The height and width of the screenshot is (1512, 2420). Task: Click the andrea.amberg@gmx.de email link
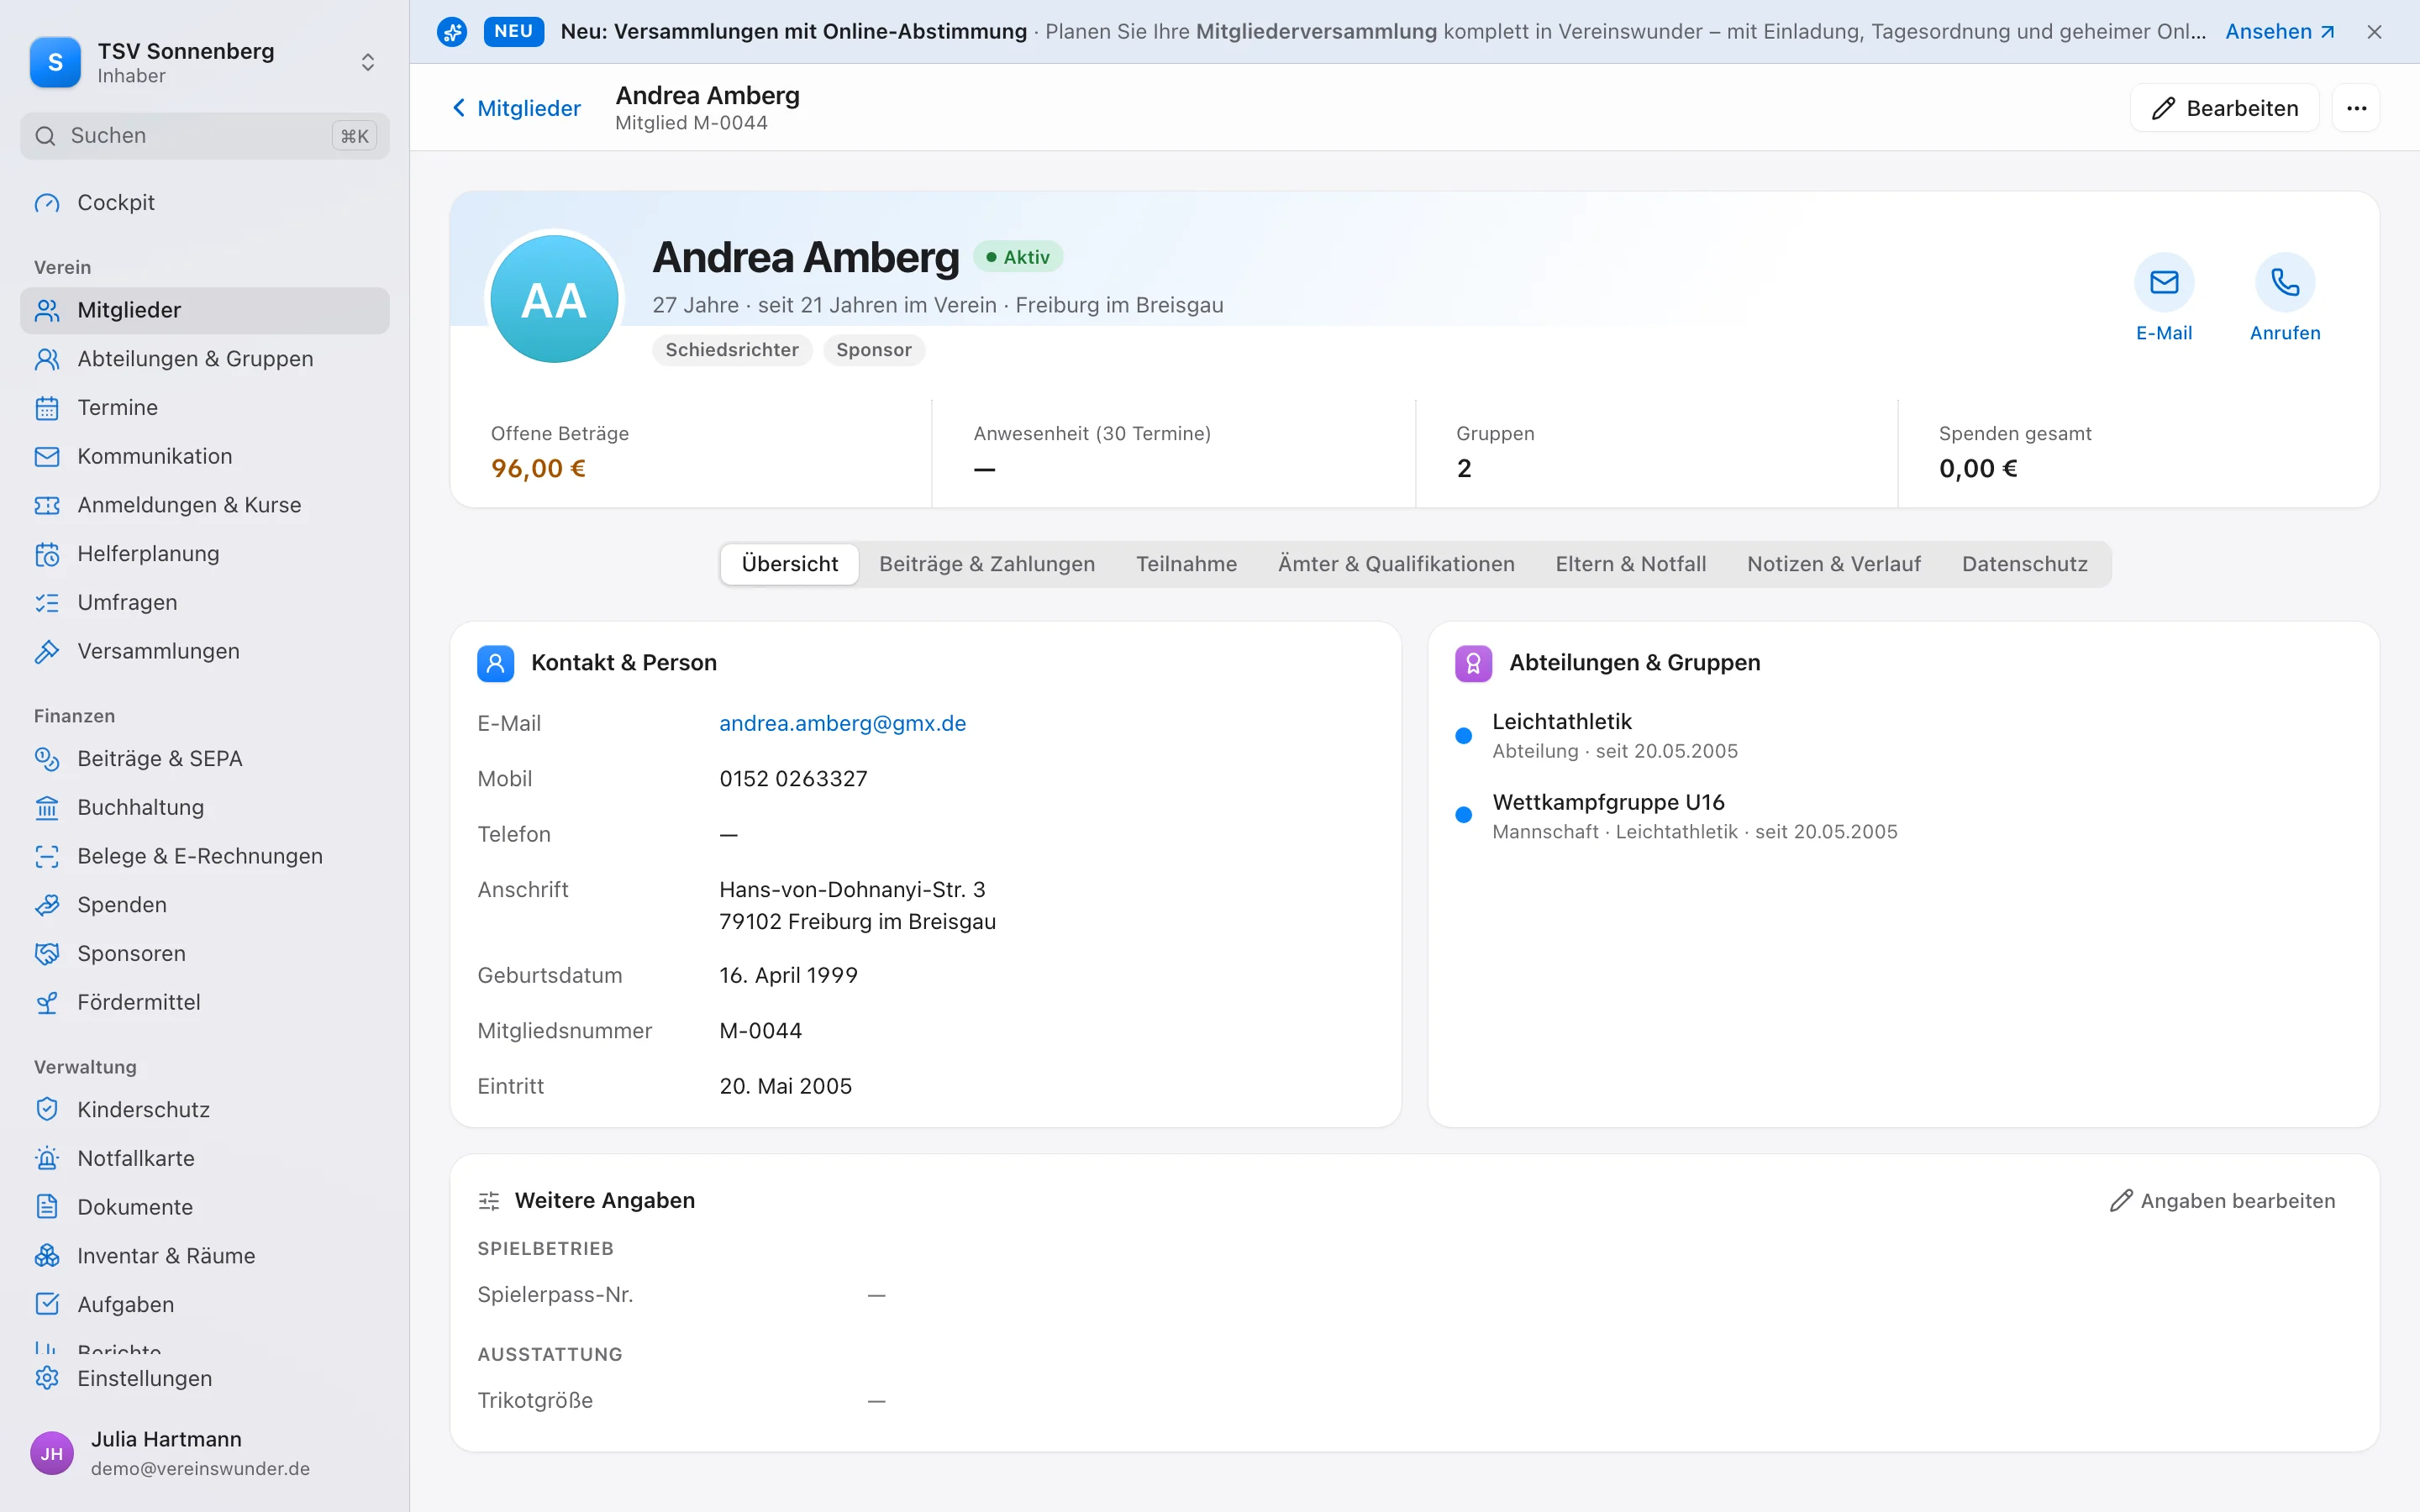point(842,723)
